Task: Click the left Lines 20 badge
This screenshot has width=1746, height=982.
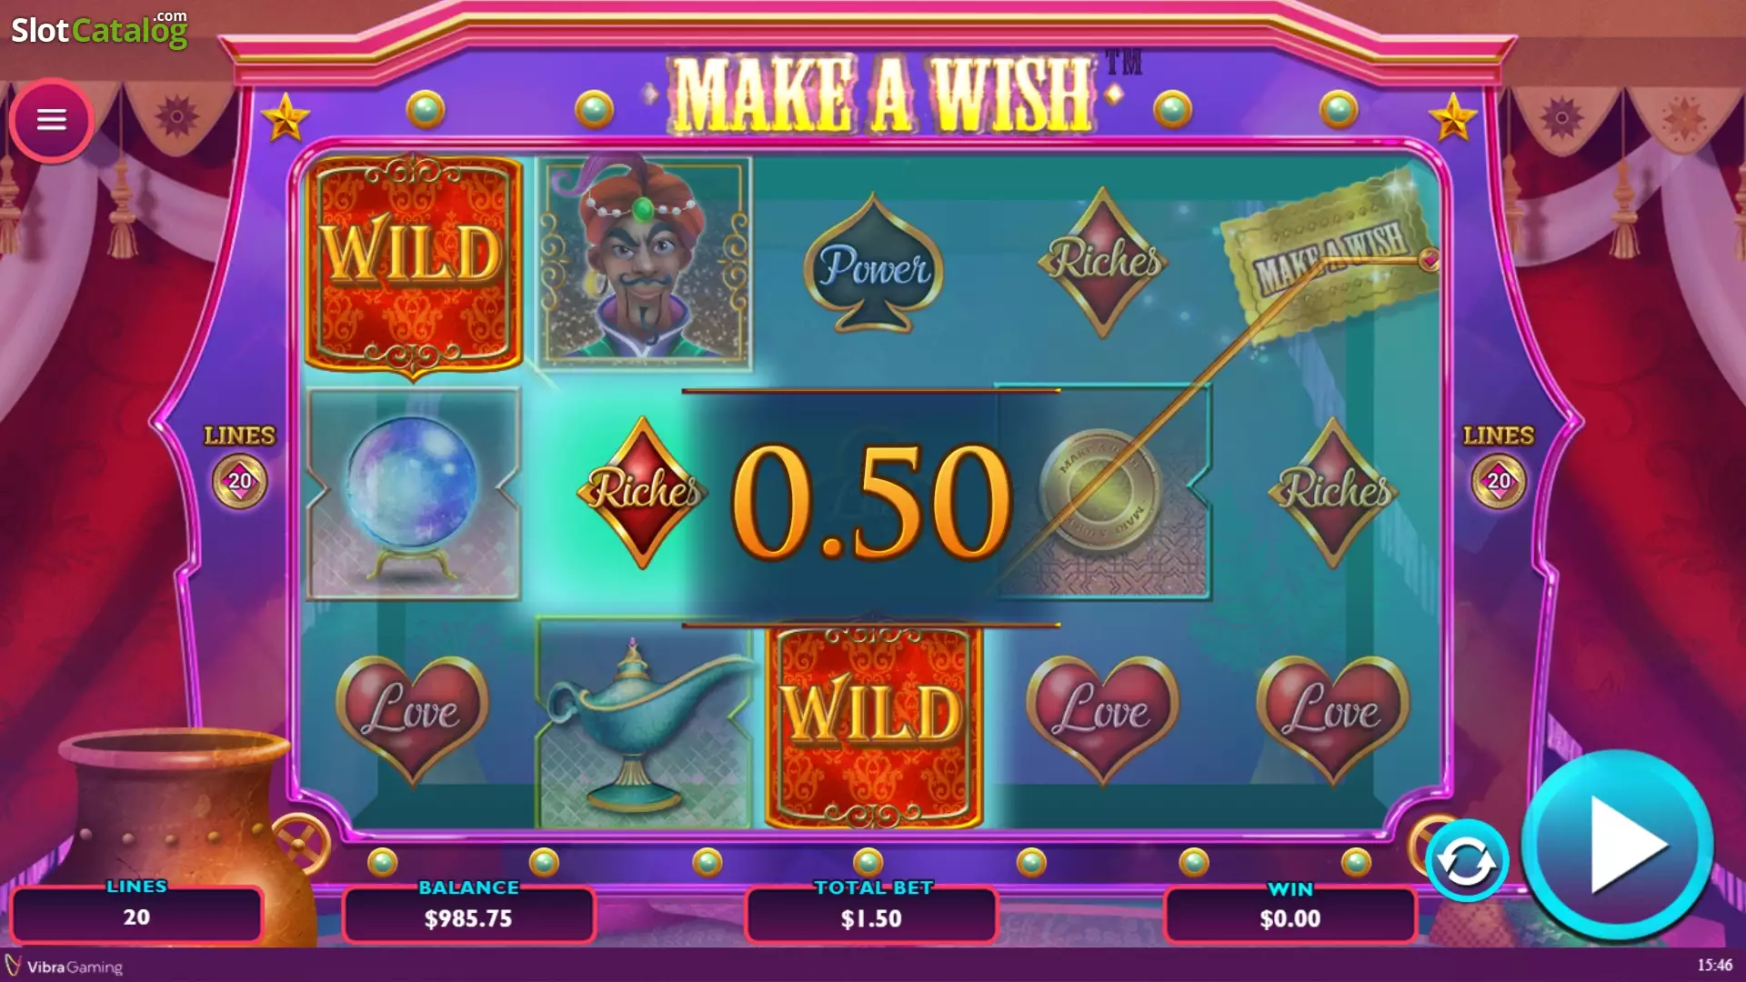Action: [240, 481]
